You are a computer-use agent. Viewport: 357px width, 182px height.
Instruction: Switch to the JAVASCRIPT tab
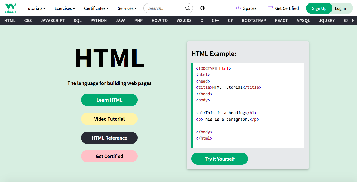pos(53,20)
